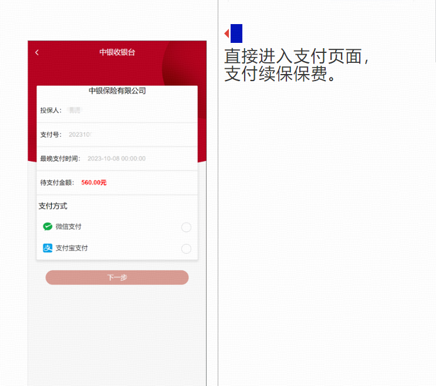Click the 中银保险有限公司 heading
Screen dimensions: 436x386
pyautogui.click(x=117, y=90)
